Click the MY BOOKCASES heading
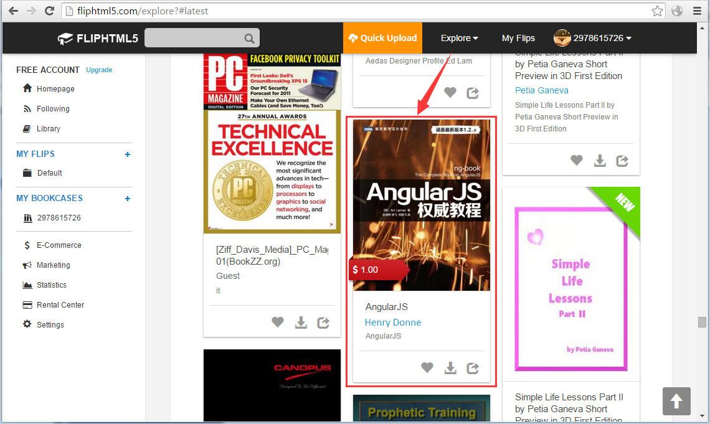This screenshot has width=710, height=424. coord(49,198)
